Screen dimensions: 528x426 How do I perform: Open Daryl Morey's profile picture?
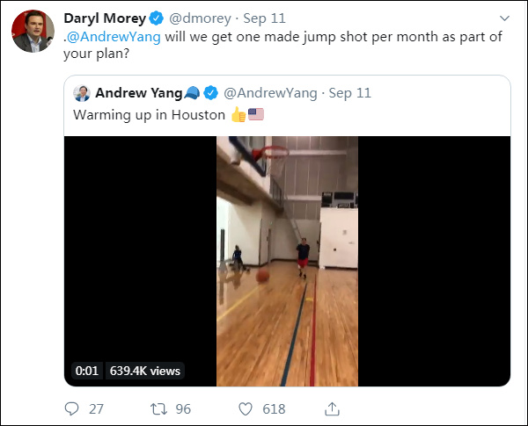point(30,33)
